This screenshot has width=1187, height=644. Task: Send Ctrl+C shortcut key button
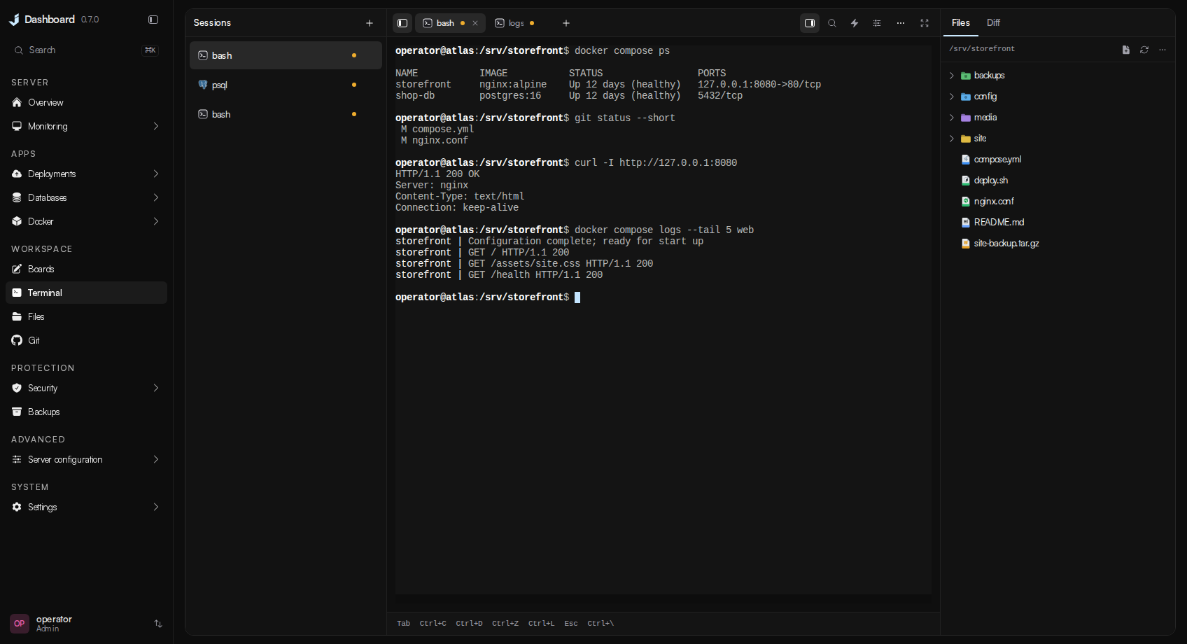pyautogui.click(x=433, y=624)
